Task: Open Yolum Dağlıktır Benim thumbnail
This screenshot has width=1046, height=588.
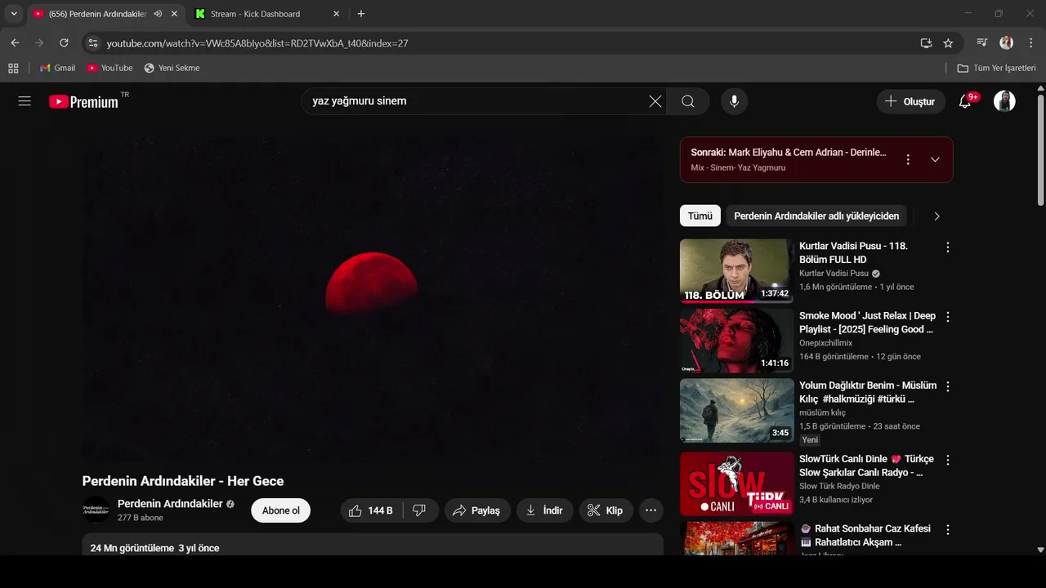Action: [736, 410]
